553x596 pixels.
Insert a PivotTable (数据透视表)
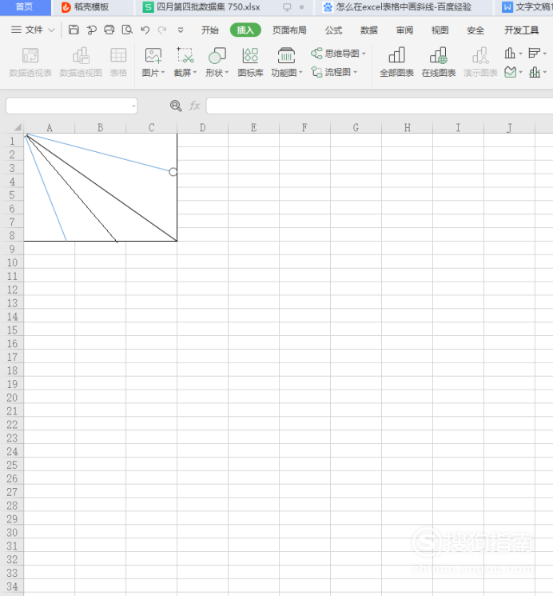[x=30, y=62]
